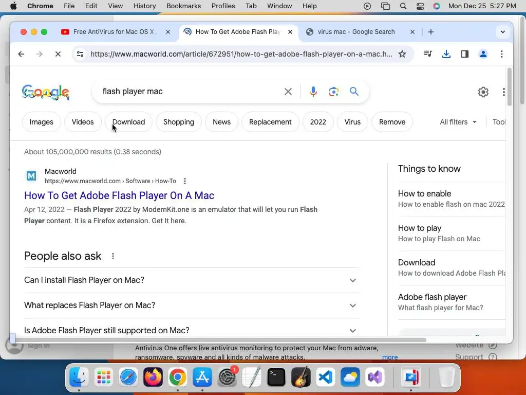Select the 2022 filter chip
Screen dimensions: 526x395
(318, 122)
